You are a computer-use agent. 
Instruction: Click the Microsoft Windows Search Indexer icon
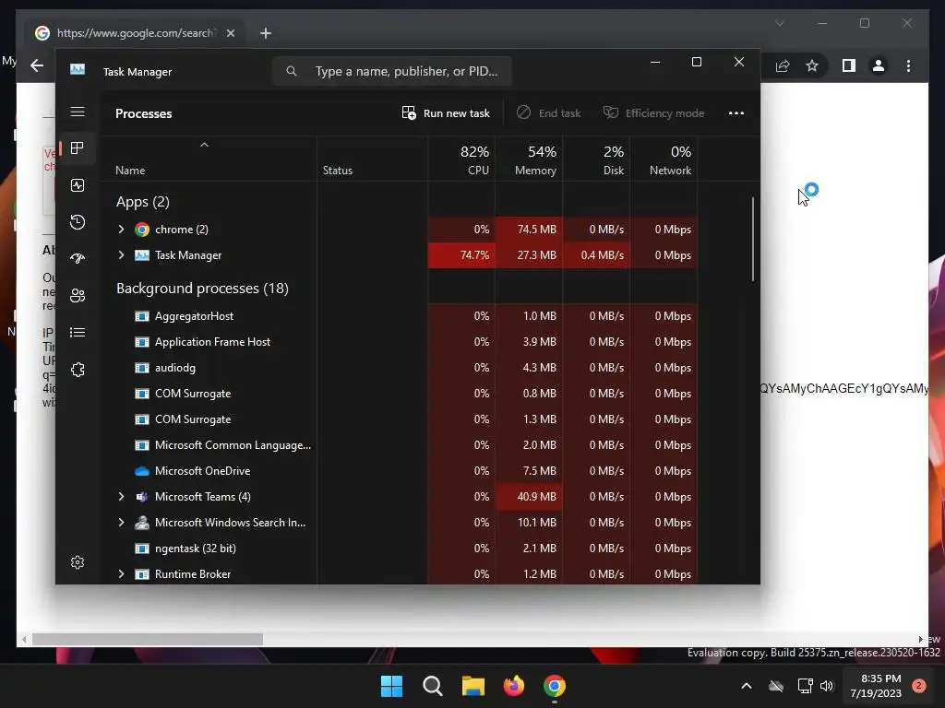click(x=142, y=523)
